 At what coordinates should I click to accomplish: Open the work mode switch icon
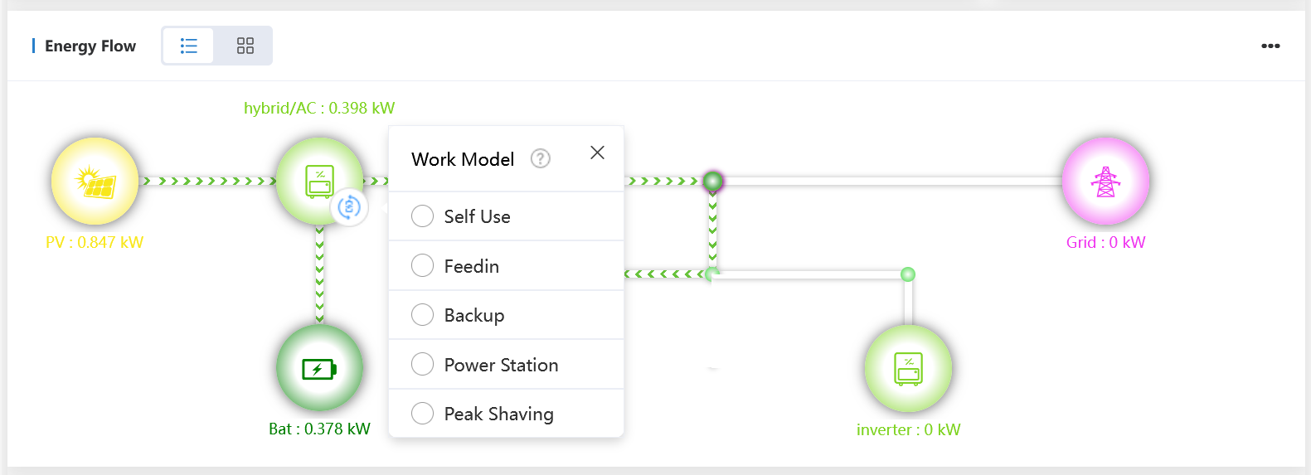coord(349,206)
